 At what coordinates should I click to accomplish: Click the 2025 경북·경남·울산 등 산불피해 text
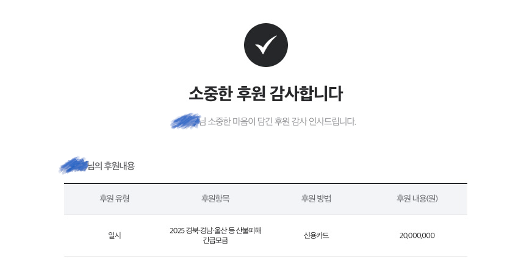click(x=215, y=230)
